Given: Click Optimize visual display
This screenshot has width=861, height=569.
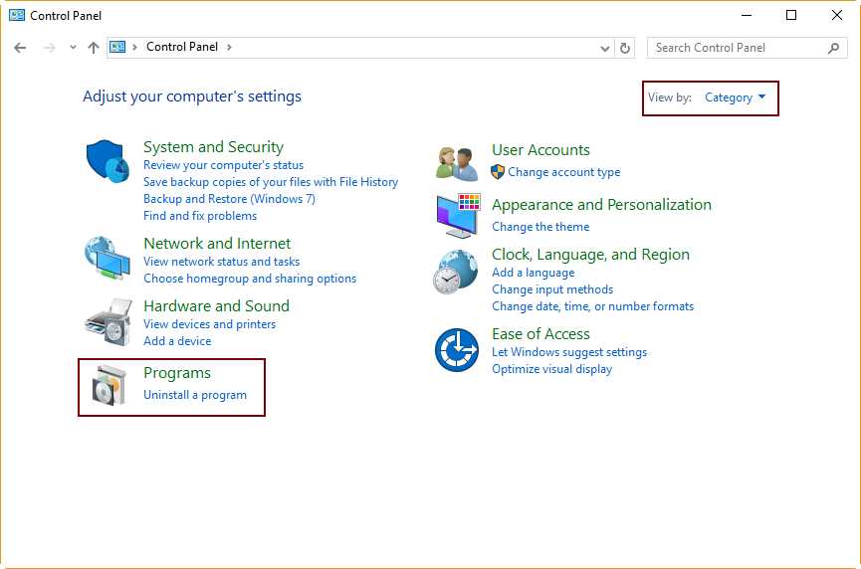Looking at the screenshot, I should [551, 369].
